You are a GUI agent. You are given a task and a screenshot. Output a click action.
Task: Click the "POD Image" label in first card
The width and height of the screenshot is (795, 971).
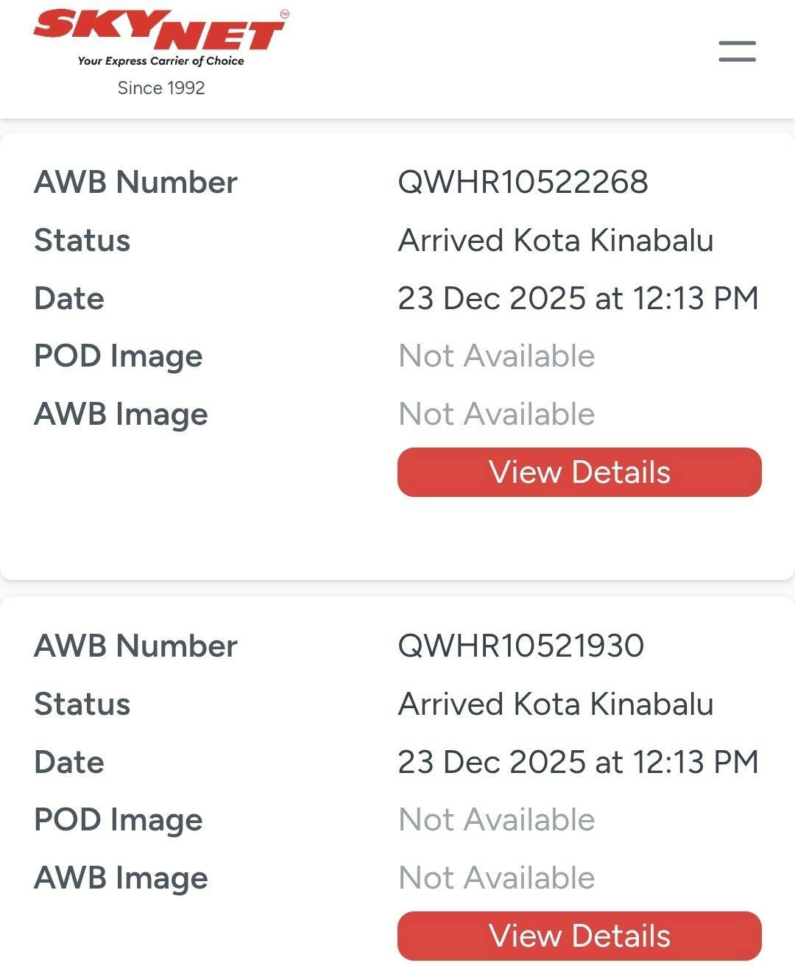click(118, 356)
